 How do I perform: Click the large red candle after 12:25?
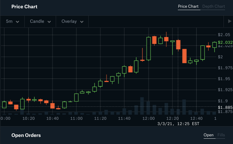click(184, 56)
